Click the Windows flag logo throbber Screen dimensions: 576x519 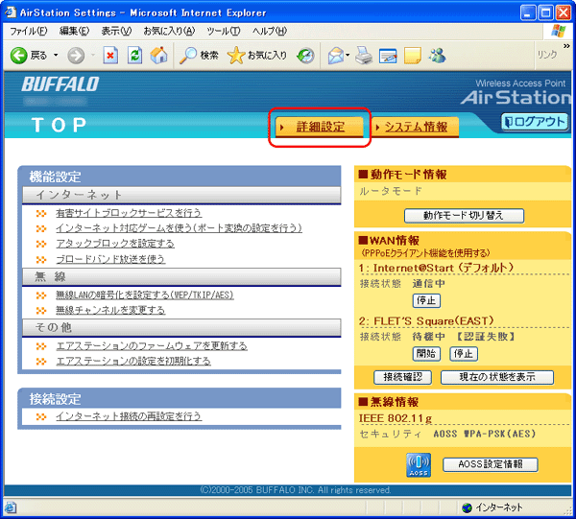tap(559, 31)
